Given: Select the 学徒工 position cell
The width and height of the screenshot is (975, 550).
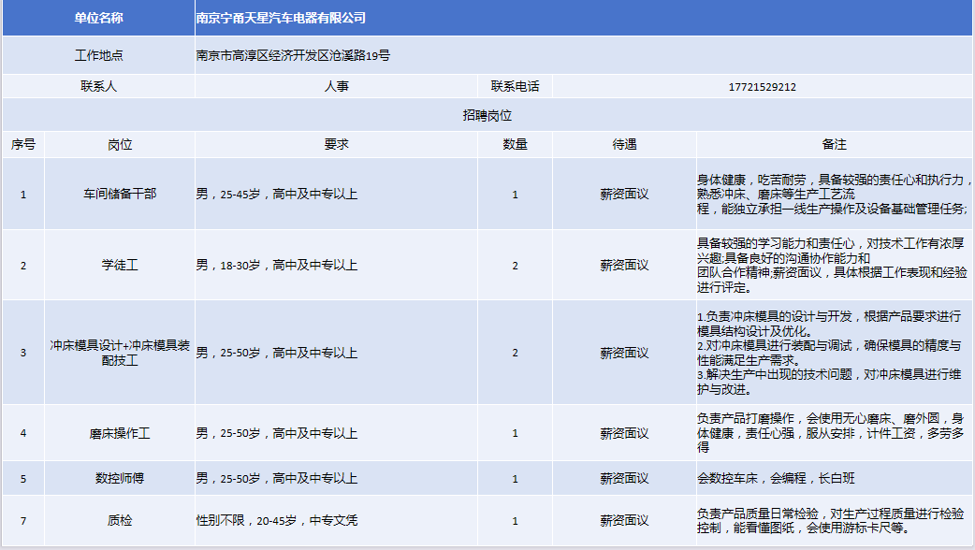Looking at the screenshot, I should (120, 266).
